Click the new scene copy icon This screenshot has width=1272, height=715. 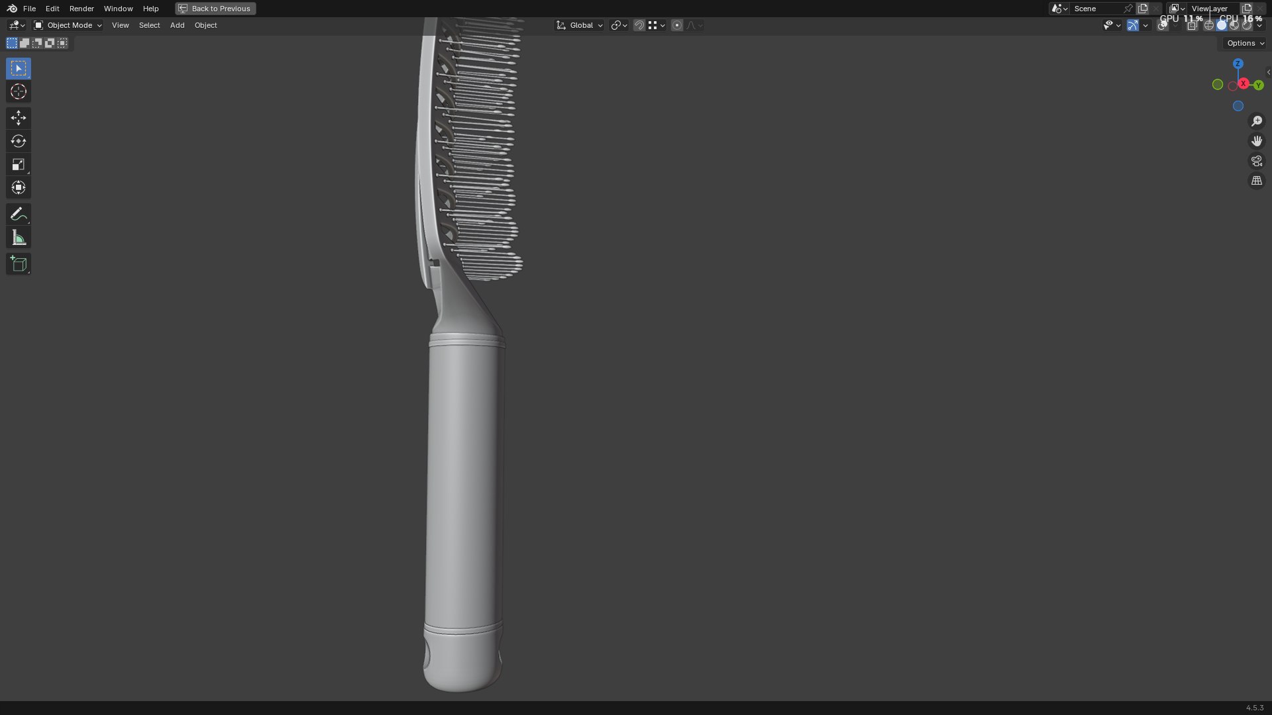[1143, 9]
